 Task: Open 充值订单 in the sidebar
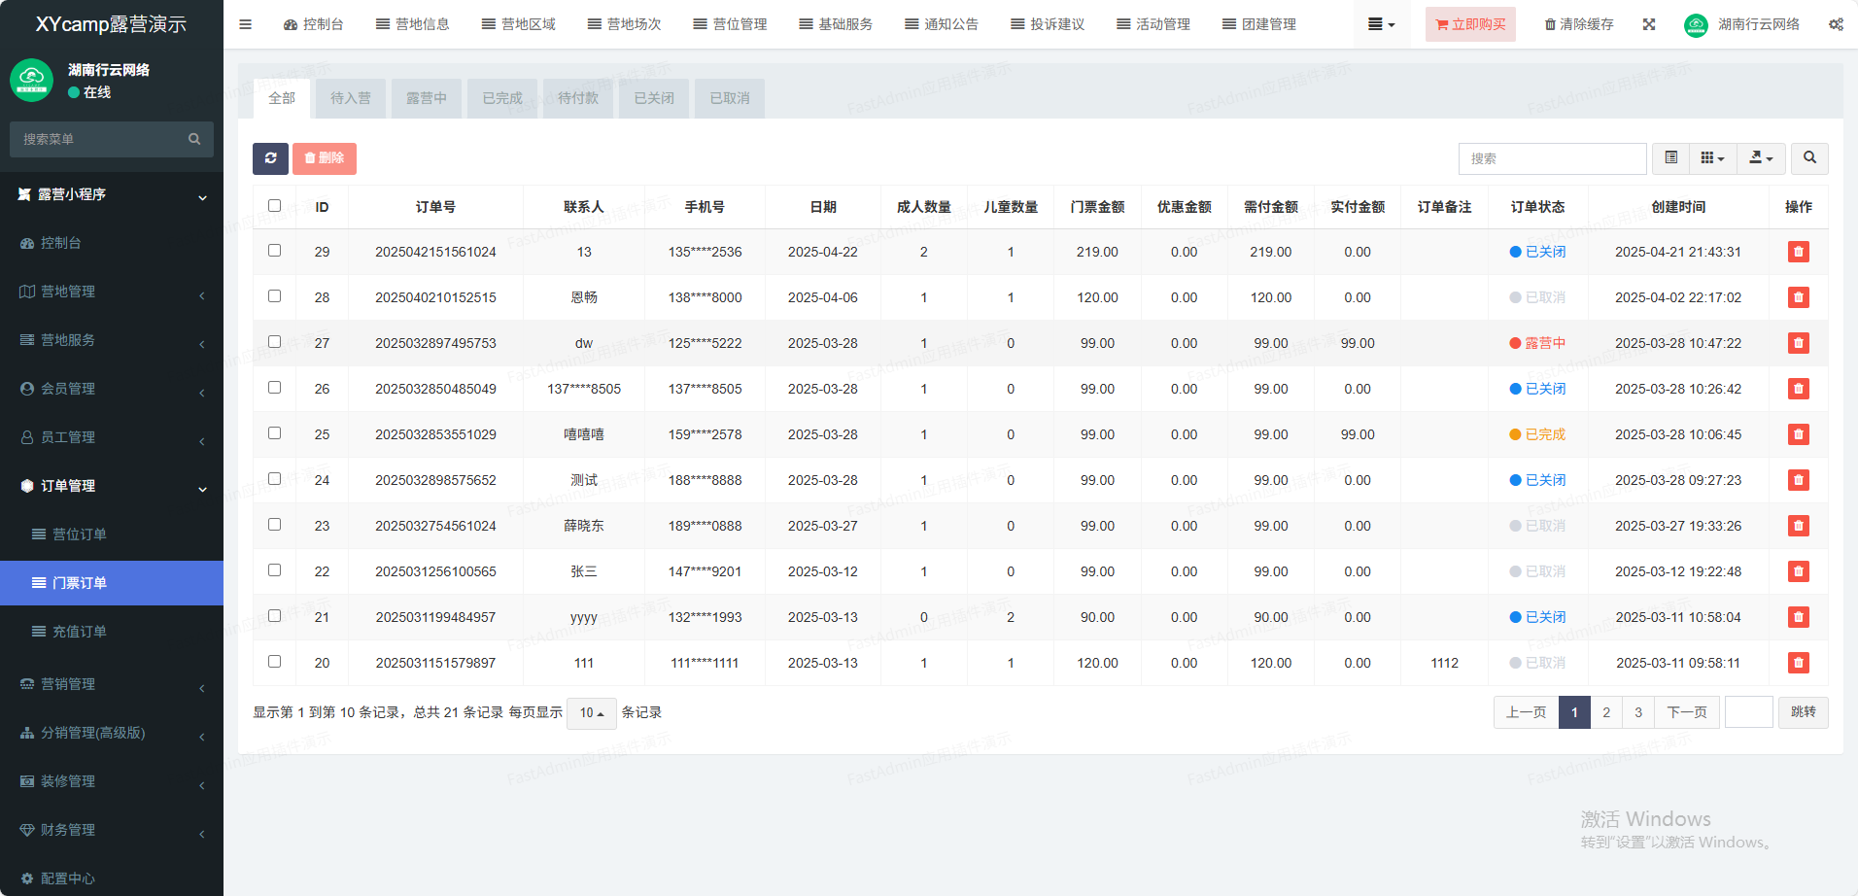pos(80,632)
